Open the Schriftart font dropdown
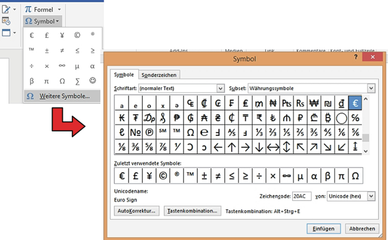The height and width of the screenshot is (240, 388). [220, 88]
